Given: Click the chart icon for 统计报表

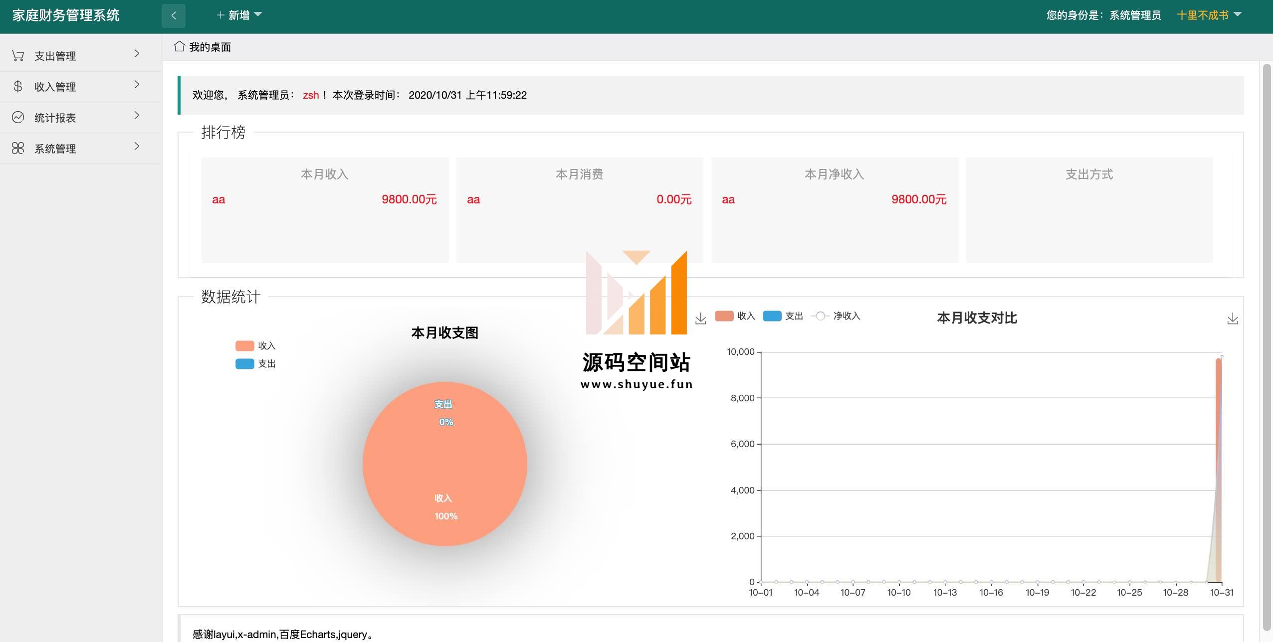Looking at the screenshot, I should [x=18, y=118].
